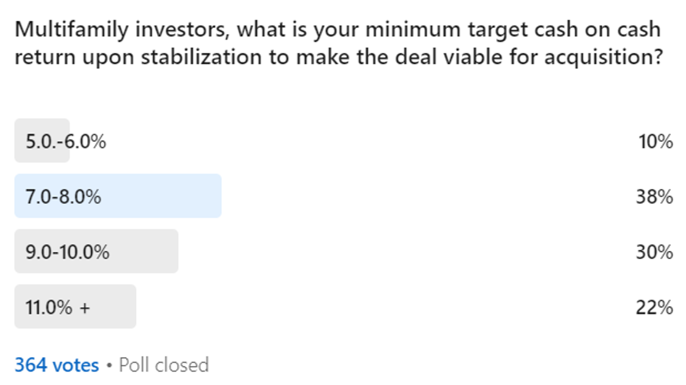Click the 22% result percentage
The width and height of the screenshot is (686, 385).
(654, 307)
